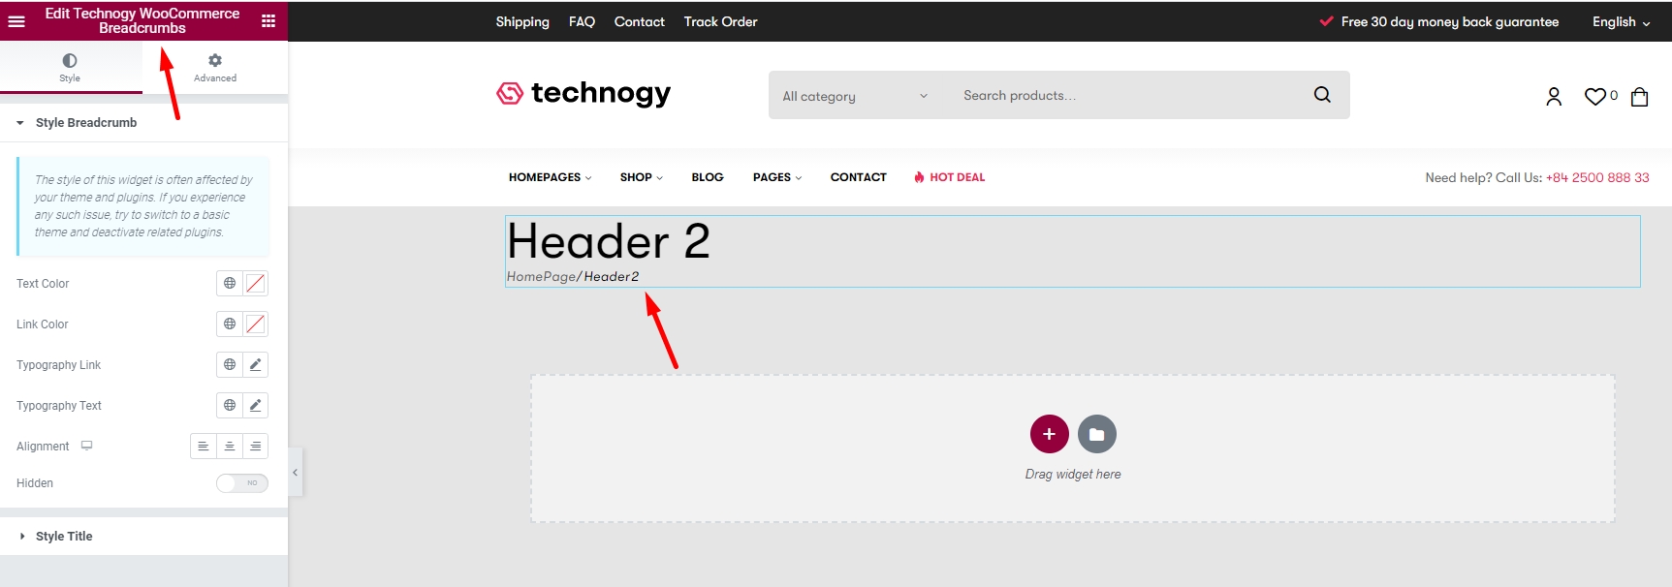Edit Typography Text with pencil icon
1672x587 pixels.
(256, 406)
